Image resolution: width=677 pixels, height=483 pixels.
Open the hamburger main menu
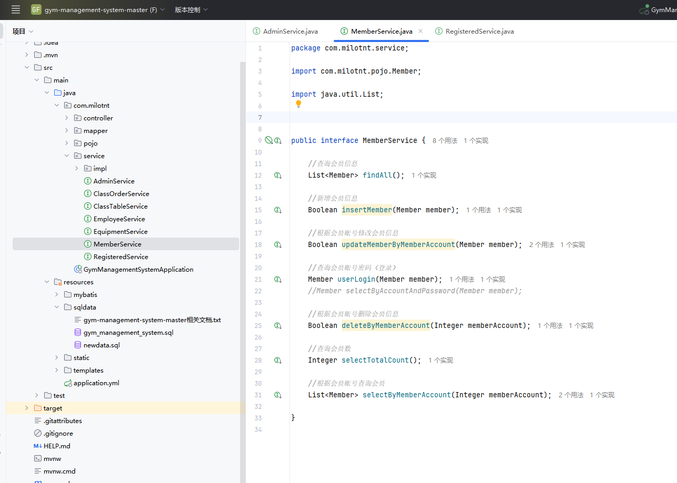(16, 9)
